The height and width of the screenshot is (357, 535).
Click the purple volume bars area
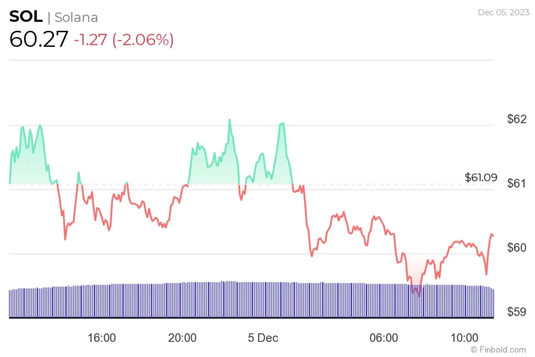click(x=251, y=300)
